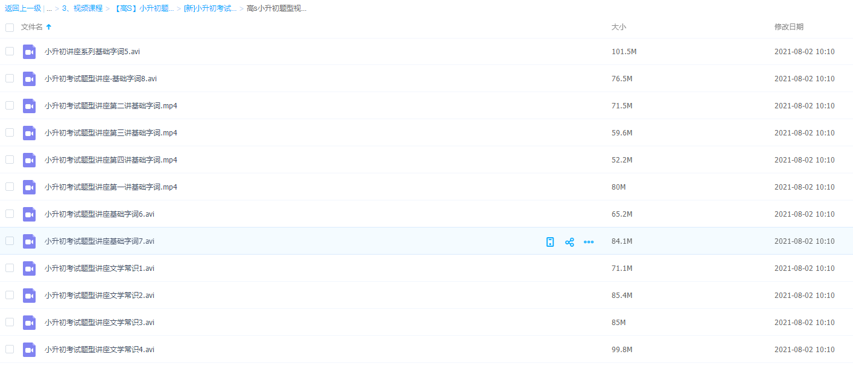Click the video icon for 第四讲基础字词.mp4
853x369 pixels.
(x=30, y=160)
